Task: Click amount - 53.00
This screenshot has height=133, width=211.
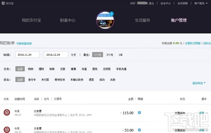Action: tap(128, 130)
